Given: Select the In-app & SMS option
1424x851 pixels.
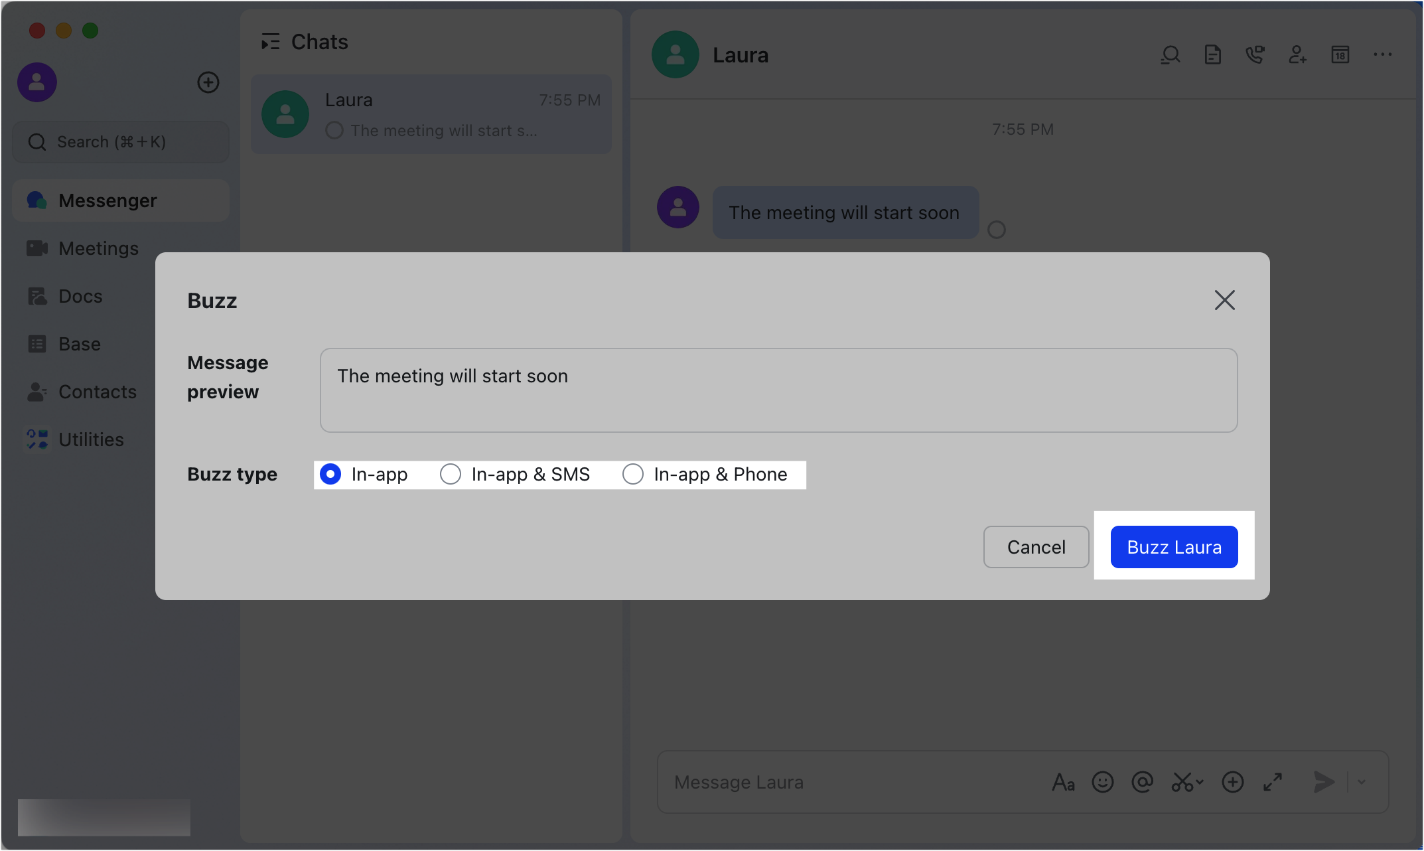Looking at the screenshot, I should 451,474.
